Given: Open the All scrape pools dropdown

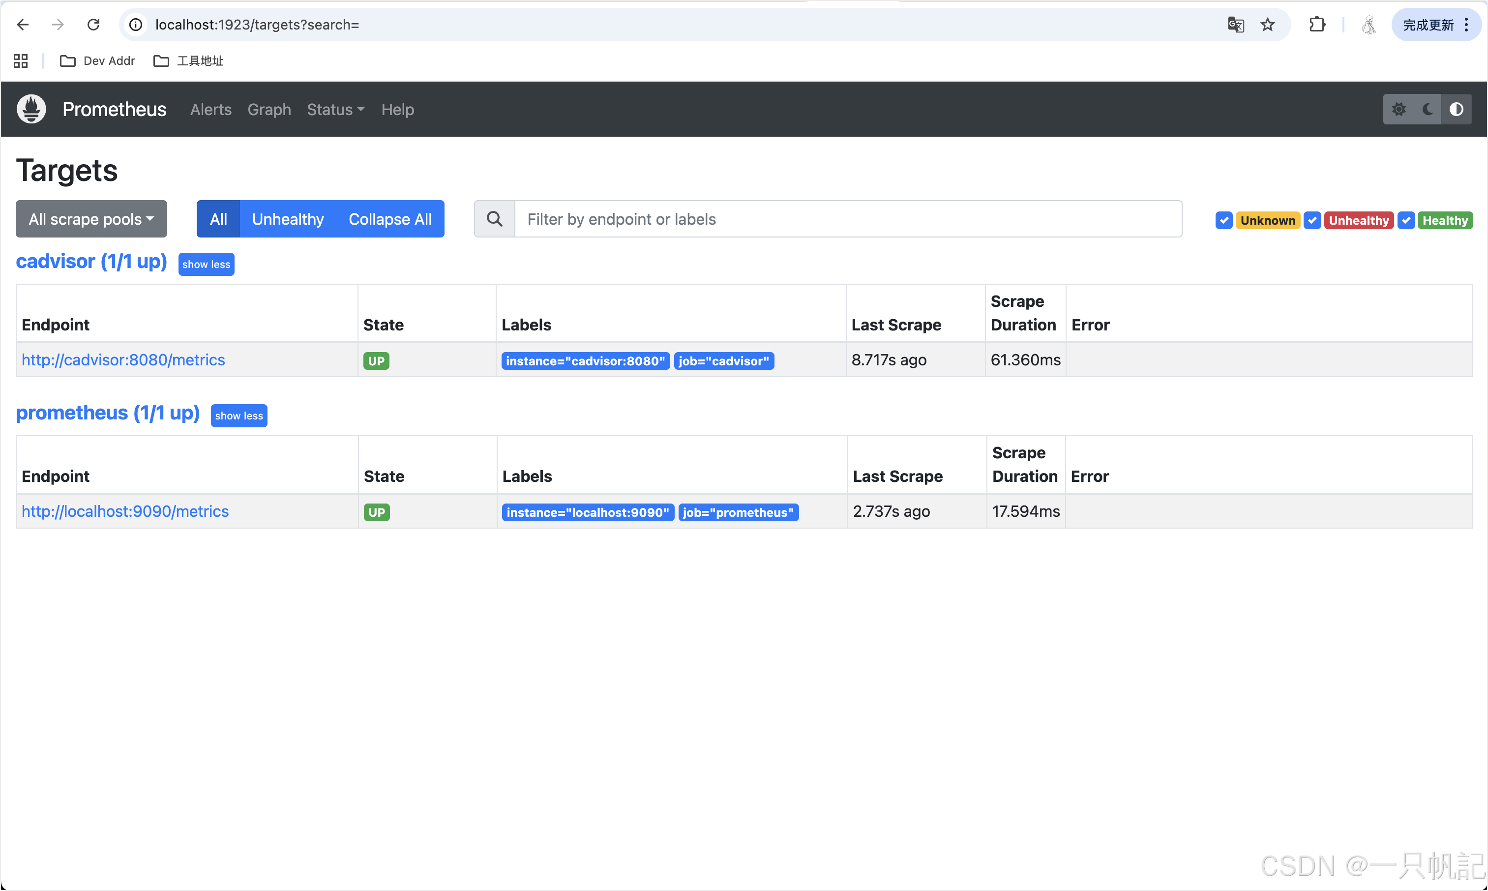Looking at the screenshot, I should pyautogui.click(x=91, y=219).
